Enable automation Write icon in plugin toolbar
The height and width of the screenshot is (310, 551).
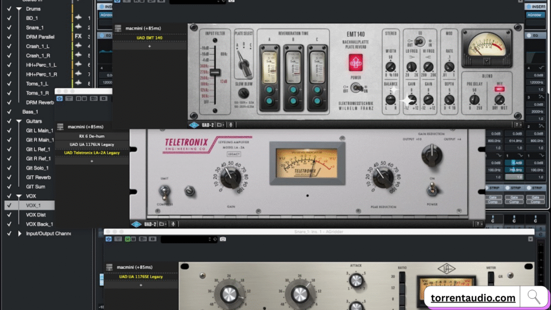click(84, 98)
